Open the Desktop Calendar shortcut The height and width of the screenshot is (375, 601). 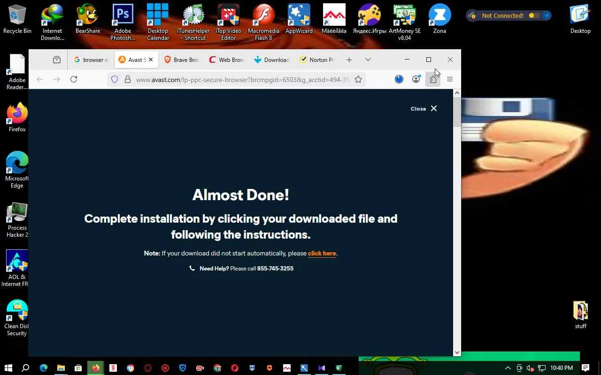pos(158,22)
